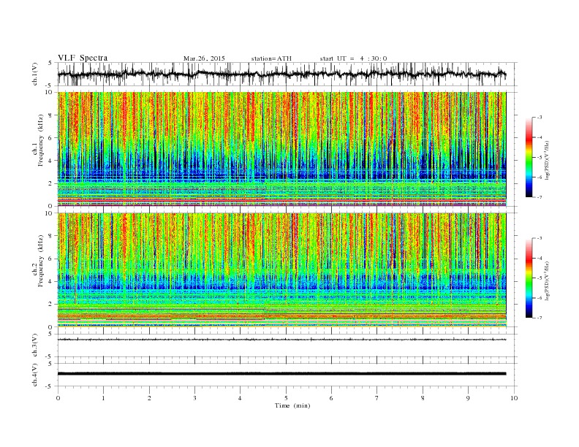
Task: Select the "Time (min)" x-axis label
Action: [x=292, y=405]
